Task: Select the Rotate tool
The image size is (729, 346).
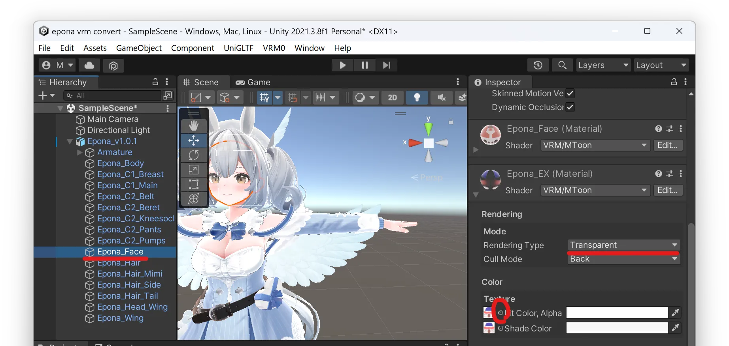Action: (x=194, y=155)
